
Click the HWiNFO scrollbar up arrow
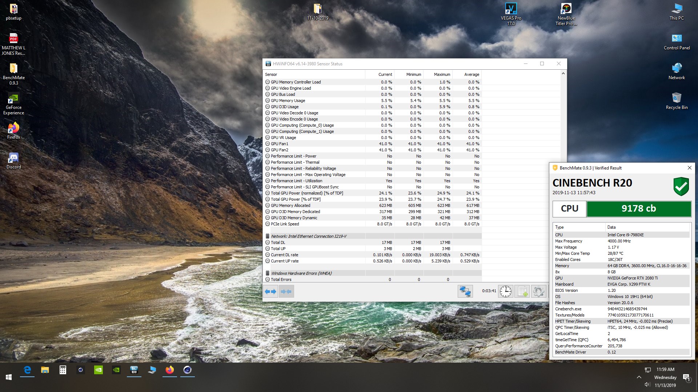pyautogui.click(x=563, y=73)
